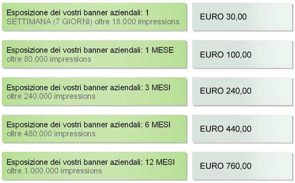Select the 12 MESI banner exposure option
This screenshot has width=295, height=183.
(x=94, y=166)
